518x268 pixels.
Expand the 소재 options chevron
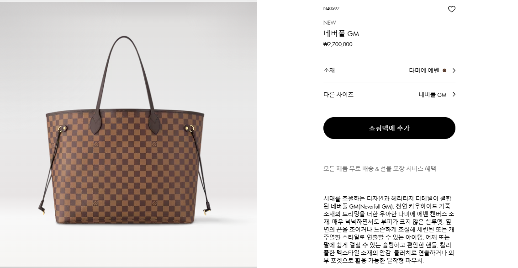454,70
